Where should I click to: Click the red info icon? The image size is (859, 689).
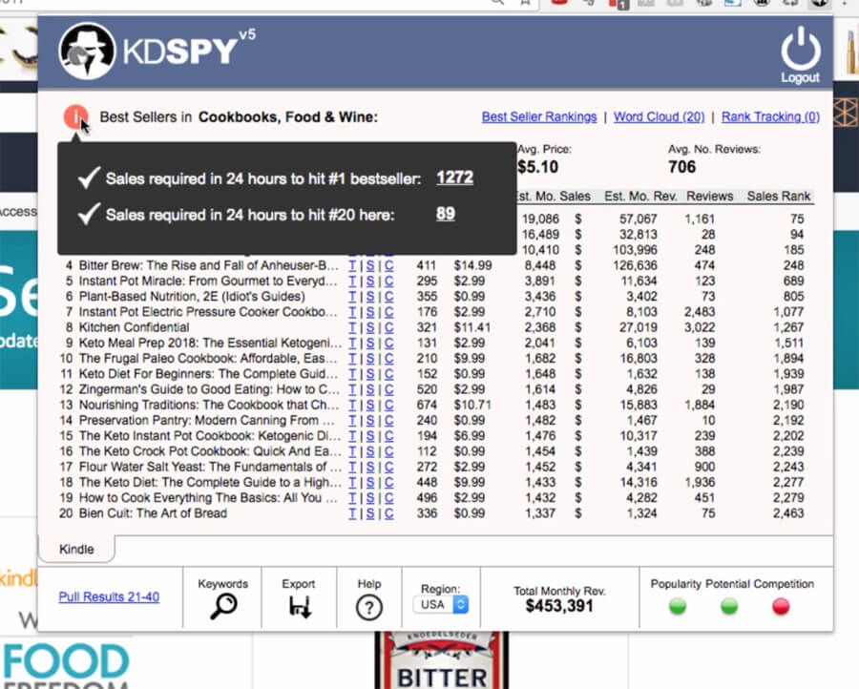75,116
